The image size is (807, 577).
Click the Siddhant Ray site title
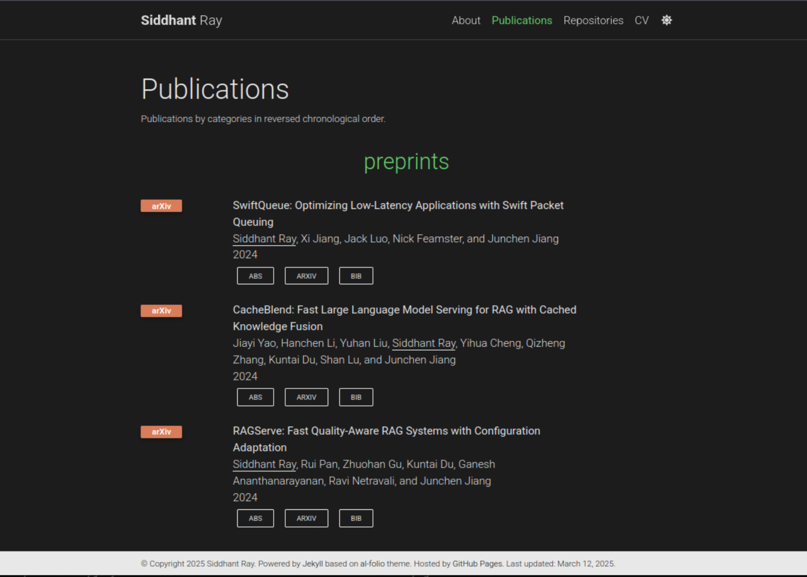click(x=181, y=20)
